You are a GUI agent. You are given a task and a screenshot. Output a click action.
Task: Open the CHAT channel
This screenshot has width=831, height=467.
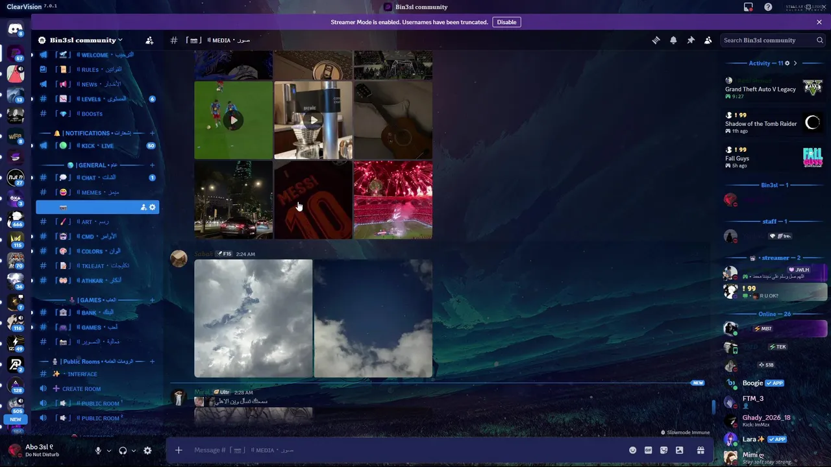[x=97, y=178]
